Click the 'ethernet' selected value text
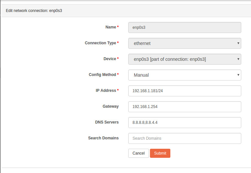251x173 pixels. [x=142, y=43]
